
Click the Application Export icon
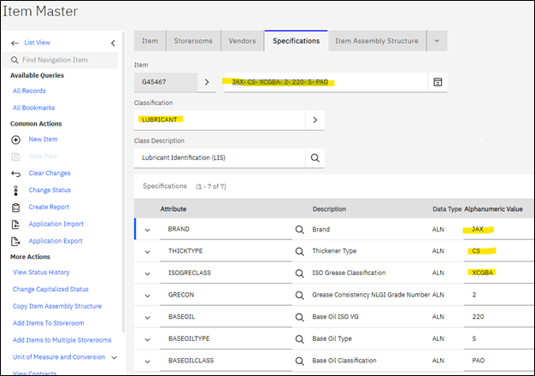(x=15, y=242)
